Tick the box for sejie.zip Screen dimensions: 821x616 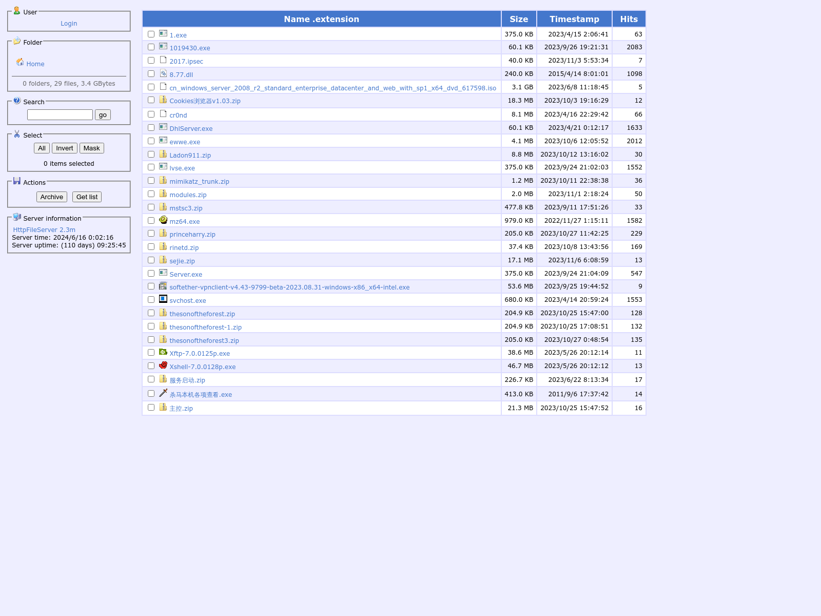(151, 260)
